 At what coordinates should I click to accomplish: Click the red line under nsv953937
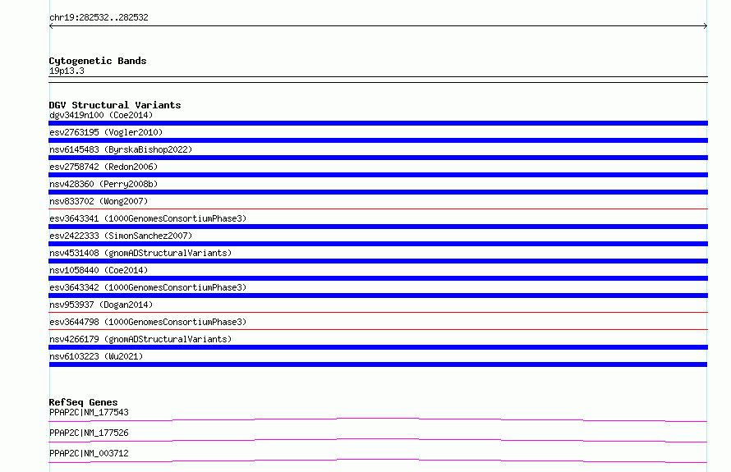[x=378, y=313]
